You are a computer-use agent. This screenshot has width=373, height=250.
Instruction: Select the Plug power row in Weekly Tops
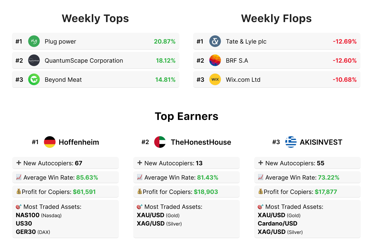pos(95,41)
